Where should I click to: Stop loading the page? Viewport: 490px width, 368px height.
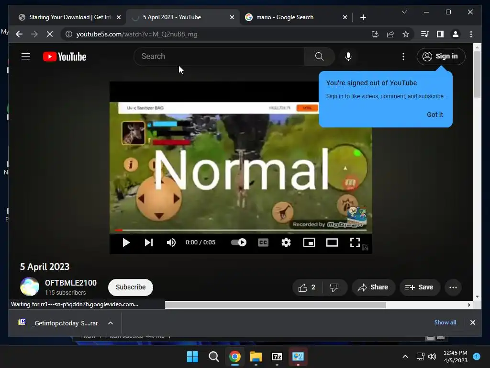50,34
